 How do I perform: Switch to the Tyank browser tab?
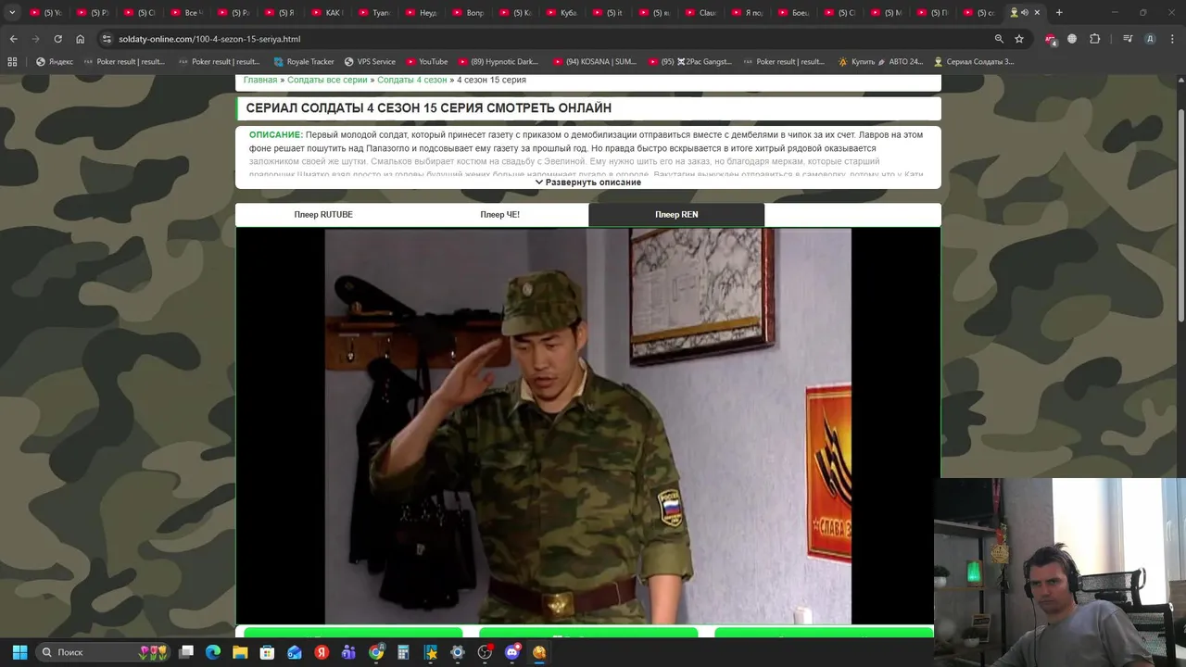click(374, 13)
